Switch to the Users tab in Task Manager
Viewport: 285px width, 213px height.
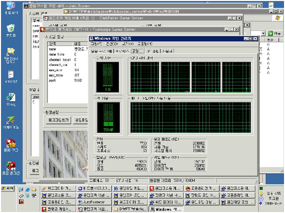point(167,51)
